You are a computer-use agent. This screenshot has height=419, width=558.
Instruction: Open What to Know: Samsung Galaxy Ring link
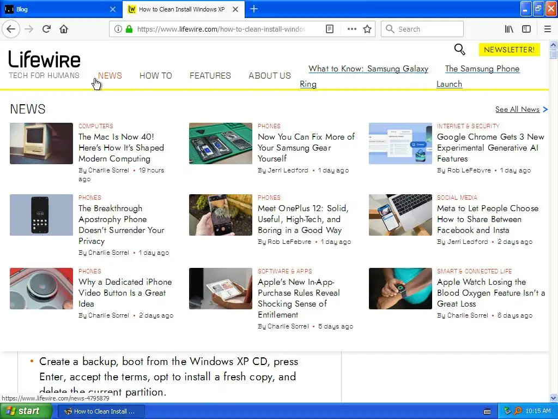(364, 76)
